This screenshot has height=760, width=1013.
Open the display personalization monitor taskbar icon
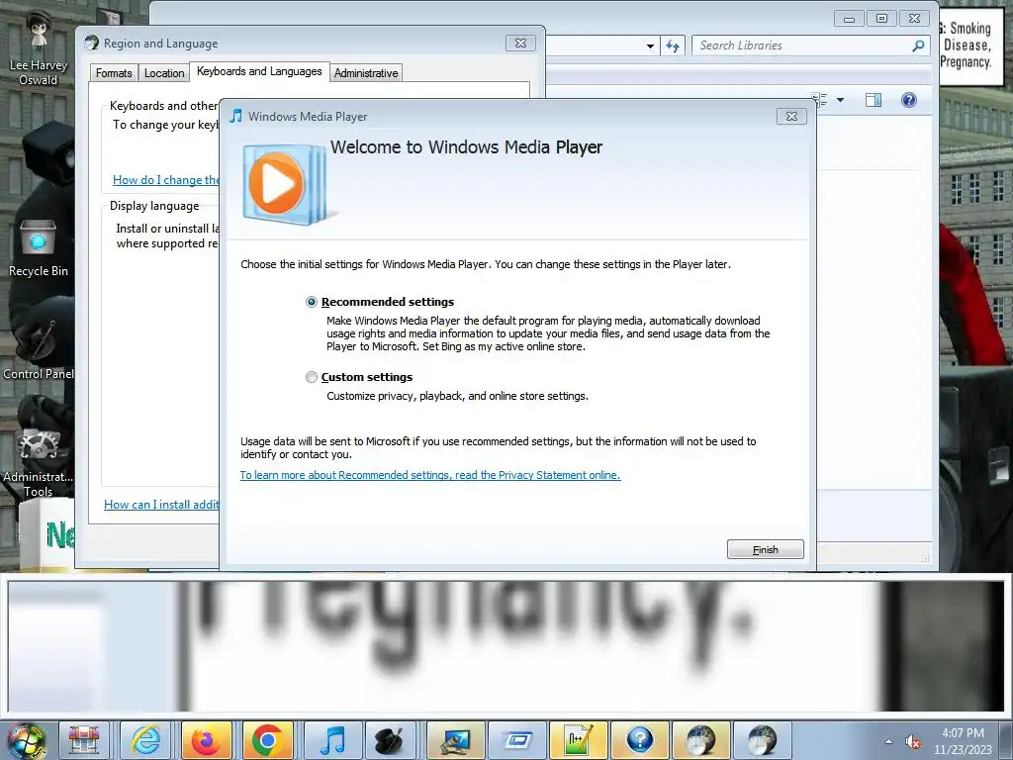(x=455, y=740)
